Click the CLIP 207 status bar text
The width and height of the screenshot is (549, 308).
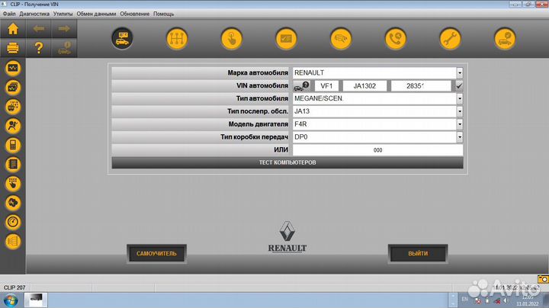coord(14,287)
